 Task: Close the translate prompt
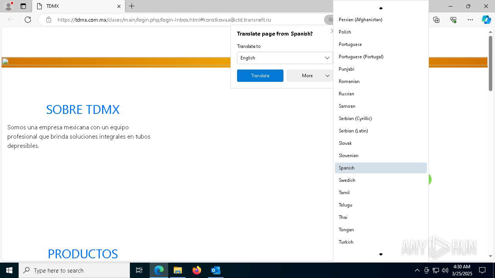point(331,31)
